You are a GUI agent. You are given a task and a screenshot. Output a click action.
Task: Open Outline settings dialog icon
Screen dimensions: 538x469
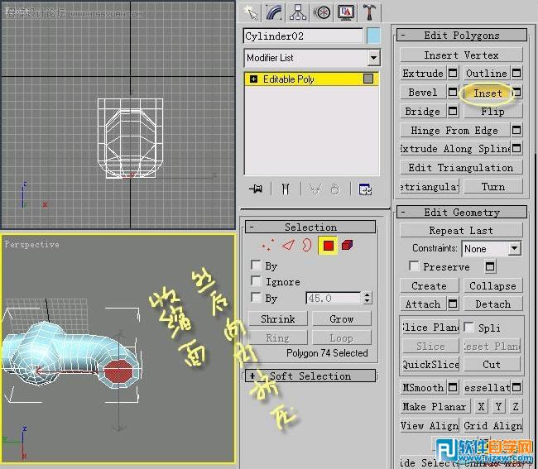pos(516,73)
